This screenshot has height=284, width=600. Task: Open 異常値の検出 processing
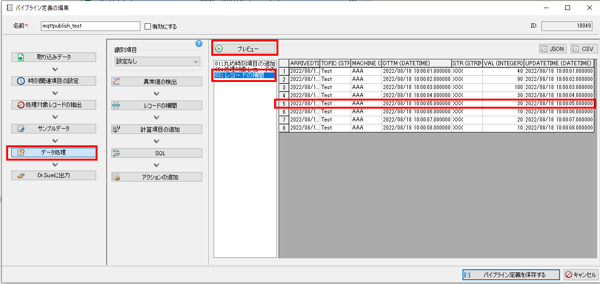tap(157, 81)
